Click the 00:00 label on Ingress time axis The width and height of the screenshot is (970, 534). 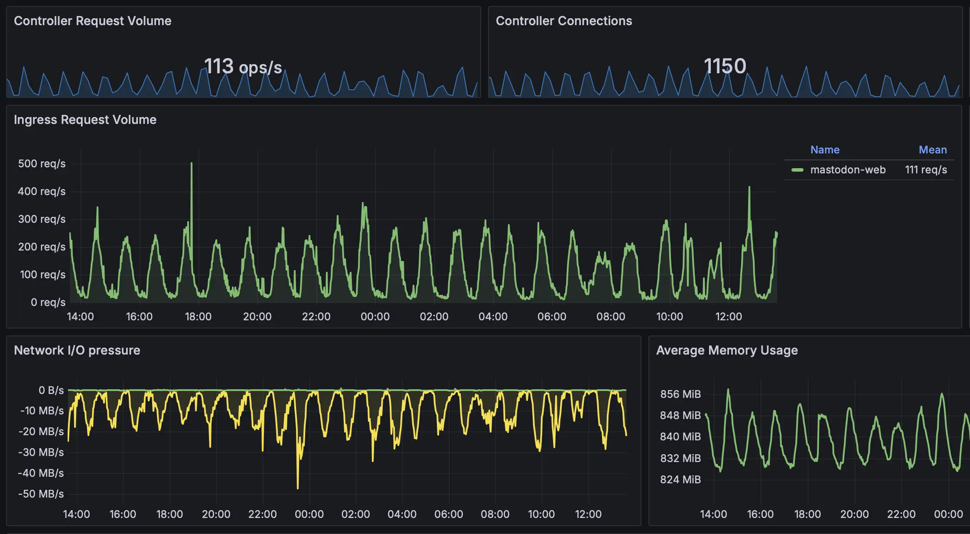click(x=375, y=317)
